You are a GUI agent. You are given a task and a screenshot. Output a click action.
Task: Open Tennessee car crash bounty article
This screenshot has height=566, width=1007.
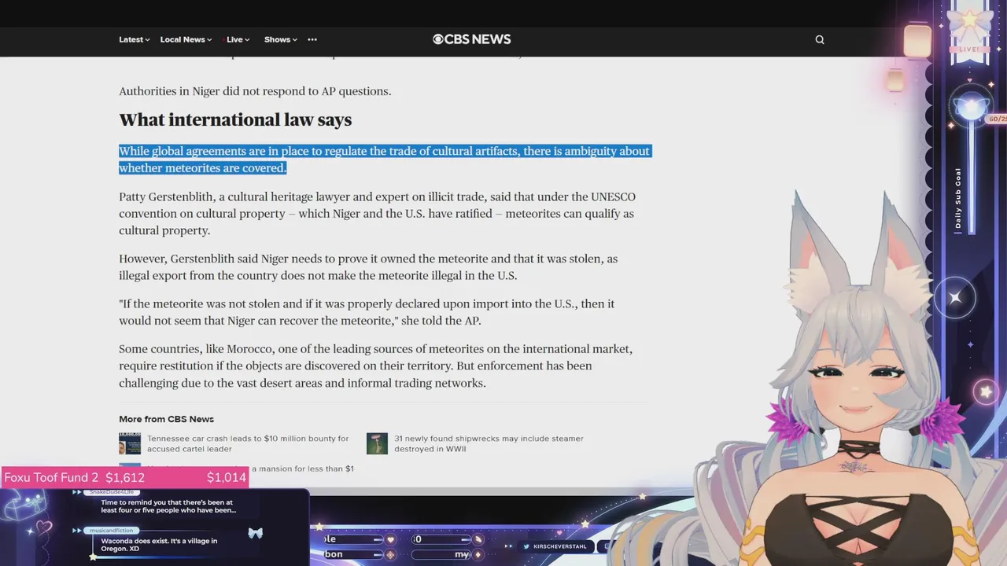(248, 443)
